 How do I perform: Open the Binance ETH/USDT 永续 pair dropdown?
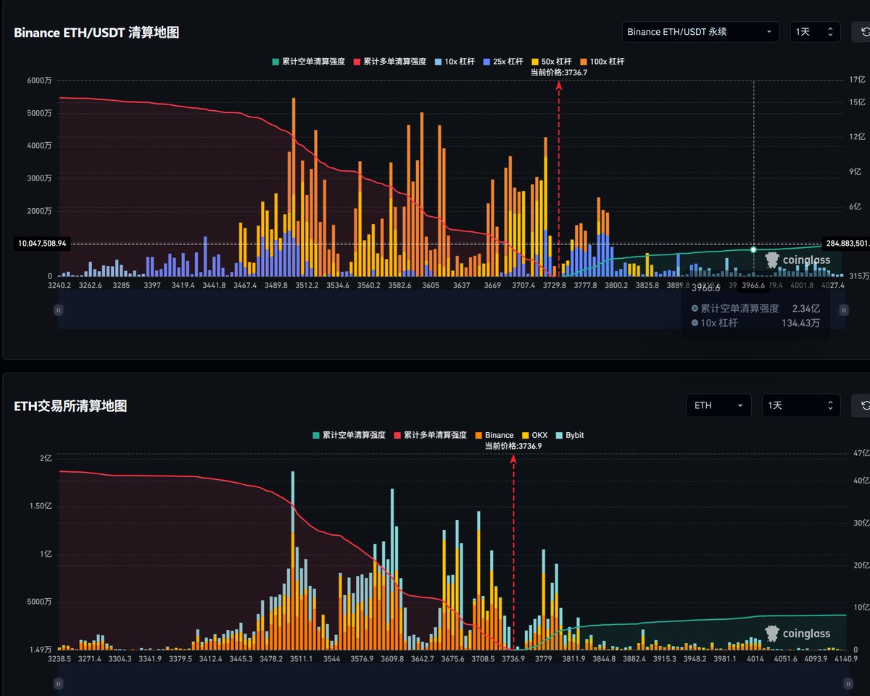click(700, 32)
